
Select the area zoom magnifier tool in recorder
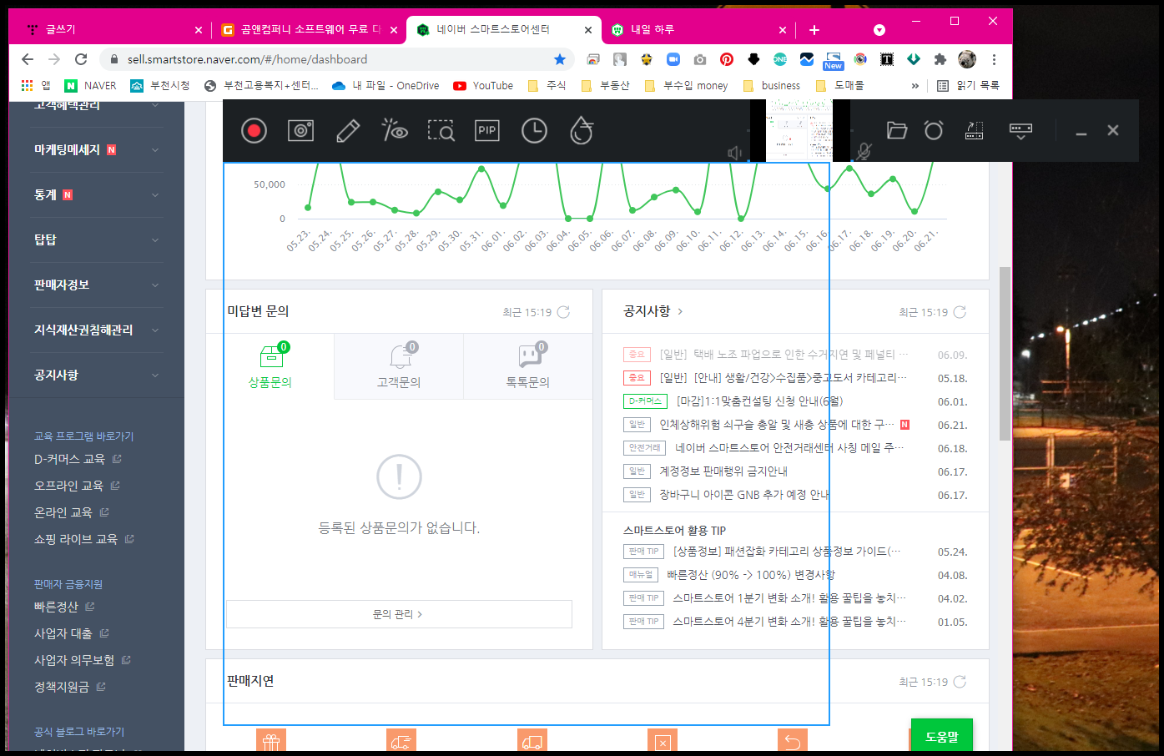441,131
